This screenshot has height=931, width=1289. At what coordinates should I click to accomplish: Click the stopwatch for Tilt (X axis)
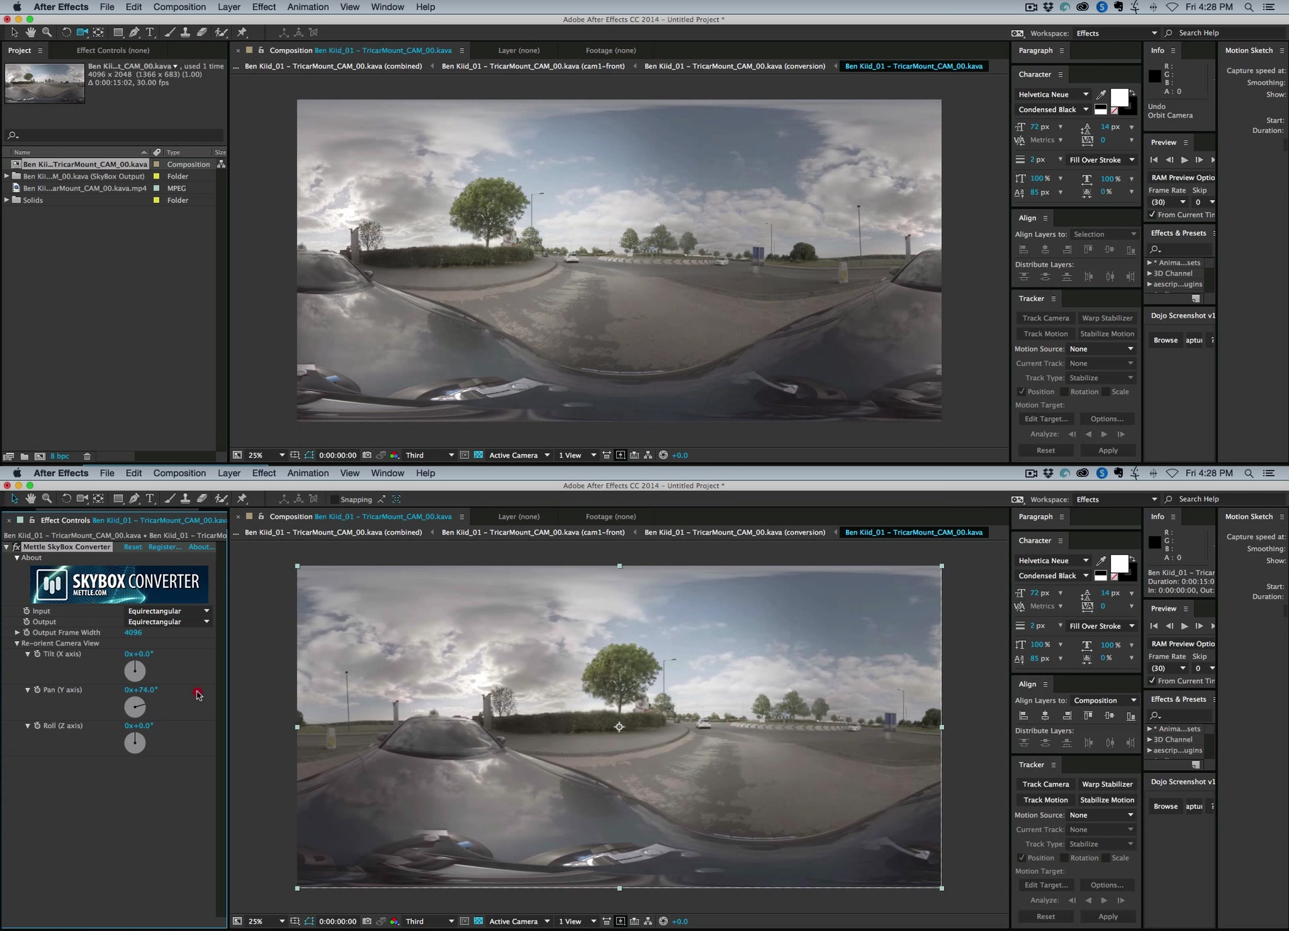[37, 654]
